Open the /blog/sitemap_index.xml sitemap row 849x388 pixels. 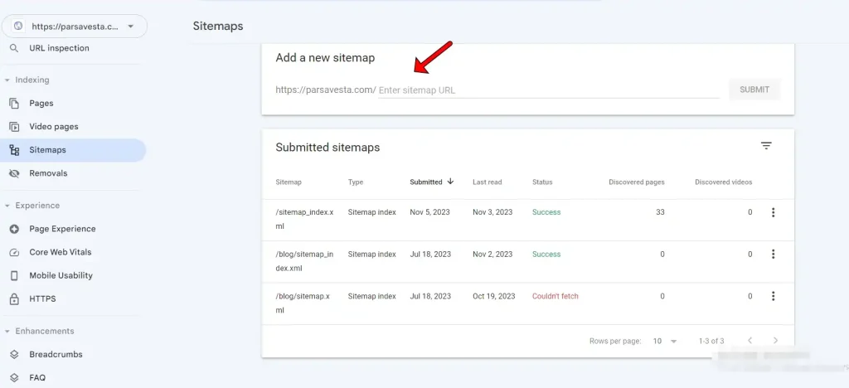click(528, 261)
